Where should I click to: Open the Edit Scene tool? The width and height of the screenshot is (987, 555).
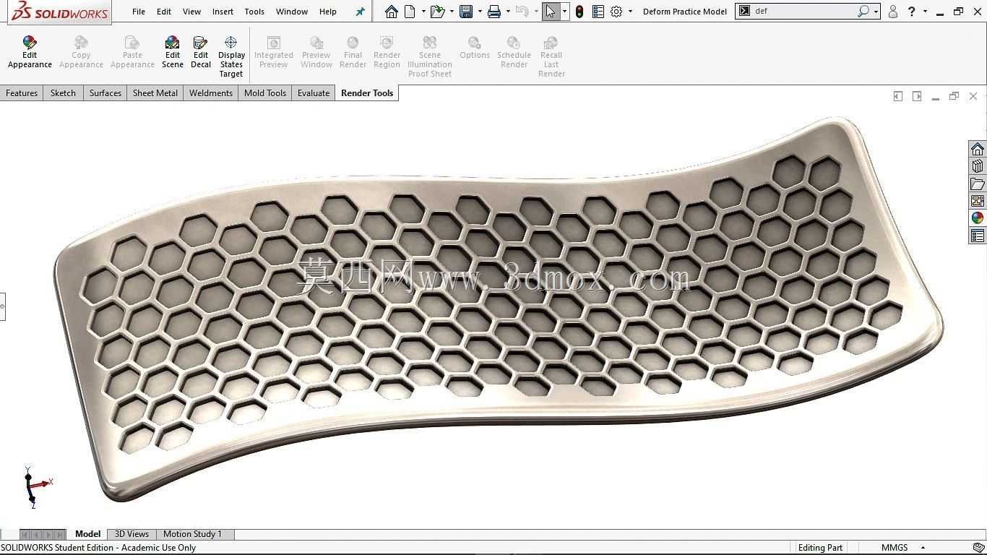point(172,53)
